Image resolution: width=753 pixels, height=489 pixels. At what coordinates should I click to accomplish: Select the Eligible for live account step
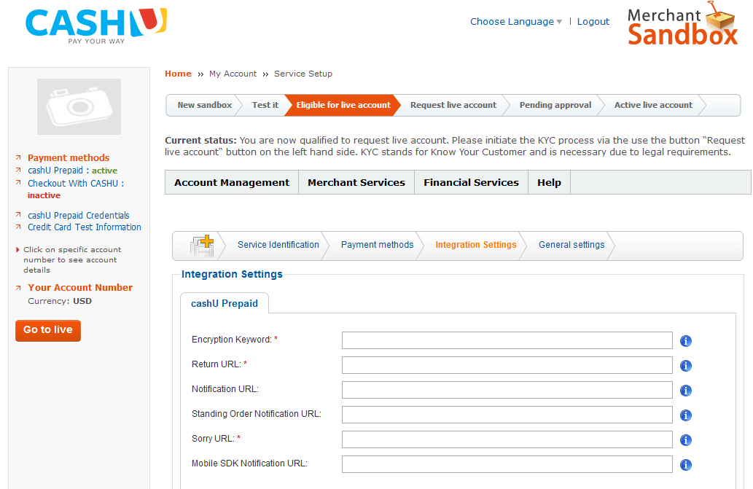[343, 105]
